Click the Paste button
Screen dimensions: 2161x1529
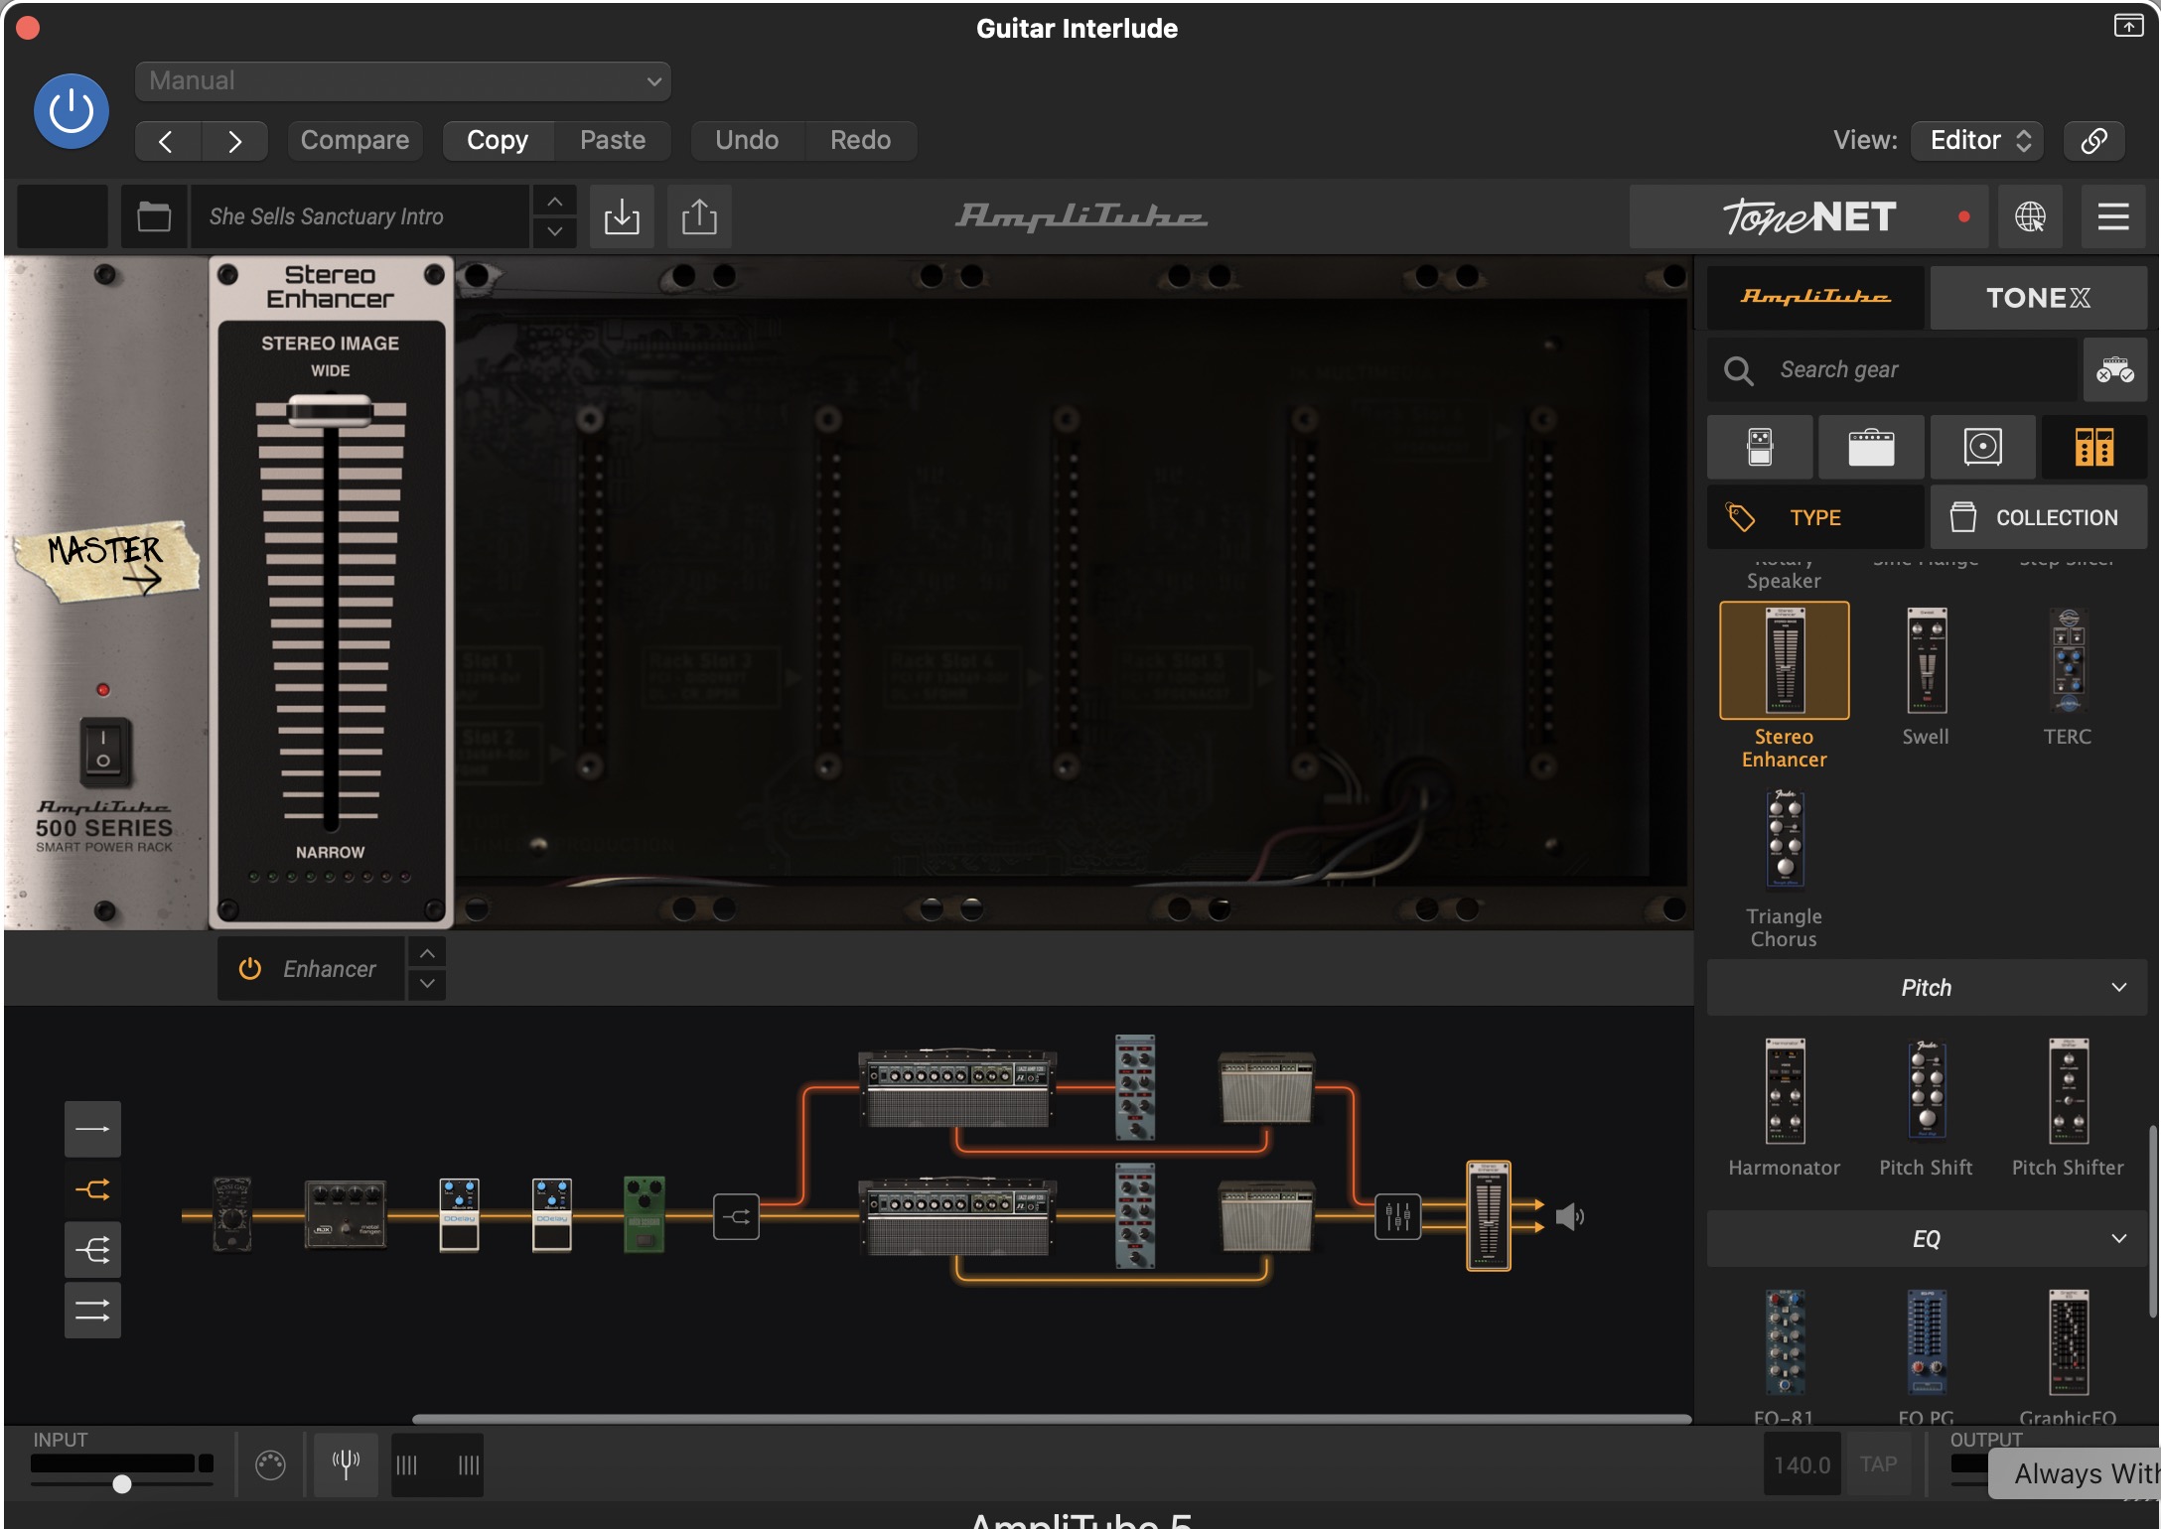click(x=613, y=140)
